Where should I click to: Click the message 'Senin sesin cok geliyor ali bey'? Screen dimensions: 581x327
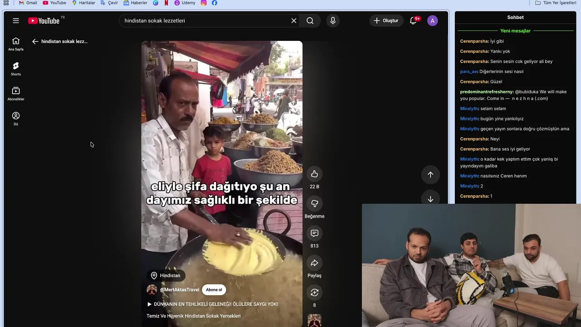521,61
